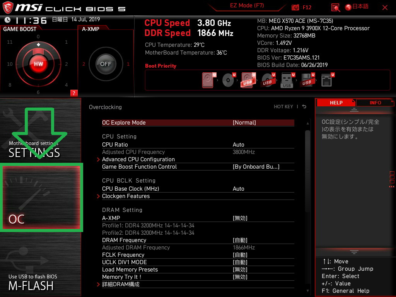Screen dimensions: 396x297
Task: Click the red side-panel arrows at right edge
Action: point(392,187)
